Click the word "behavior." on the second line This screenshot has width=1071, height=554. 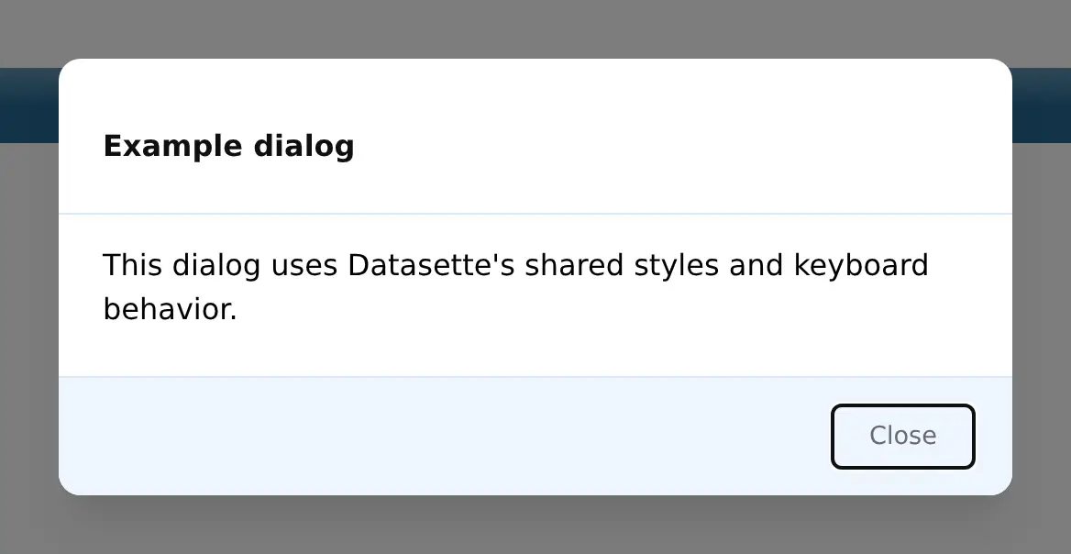170,309
